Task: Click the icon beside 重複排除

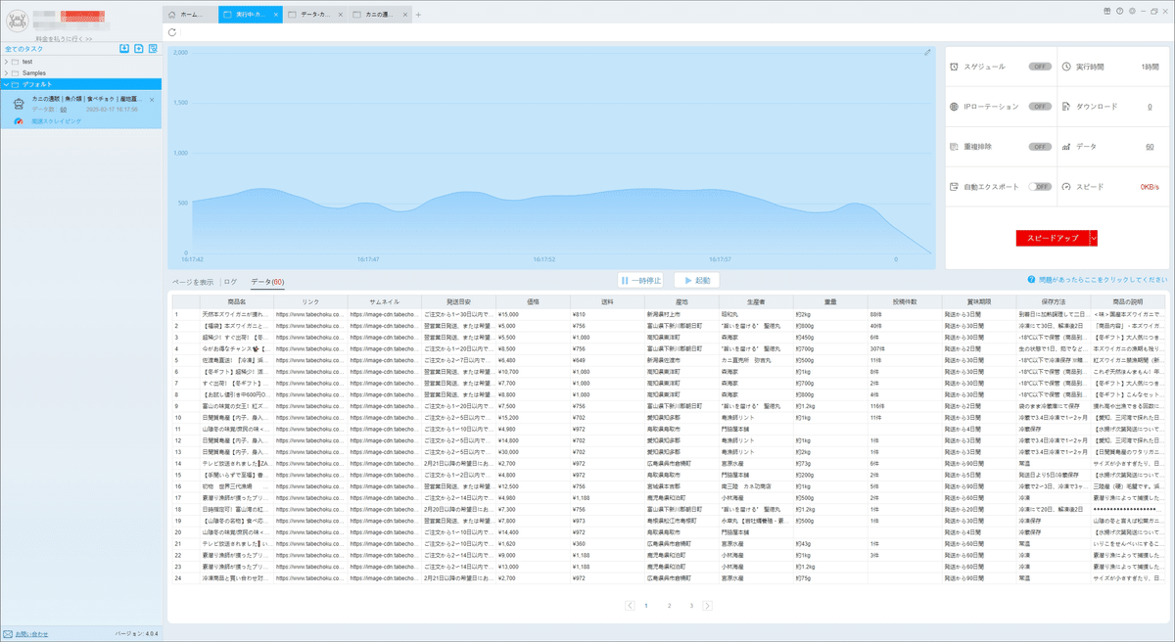Action: [955, 146]
